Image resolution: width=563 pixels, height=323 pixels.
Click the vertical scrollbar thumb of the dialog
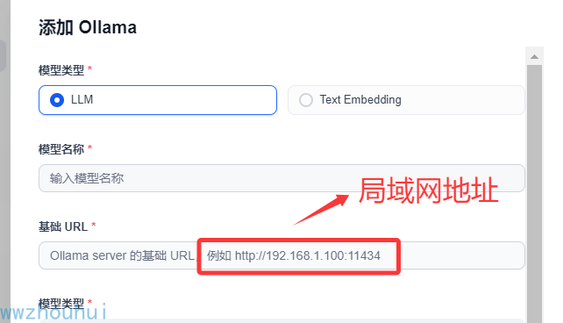(x=534, y=194)
